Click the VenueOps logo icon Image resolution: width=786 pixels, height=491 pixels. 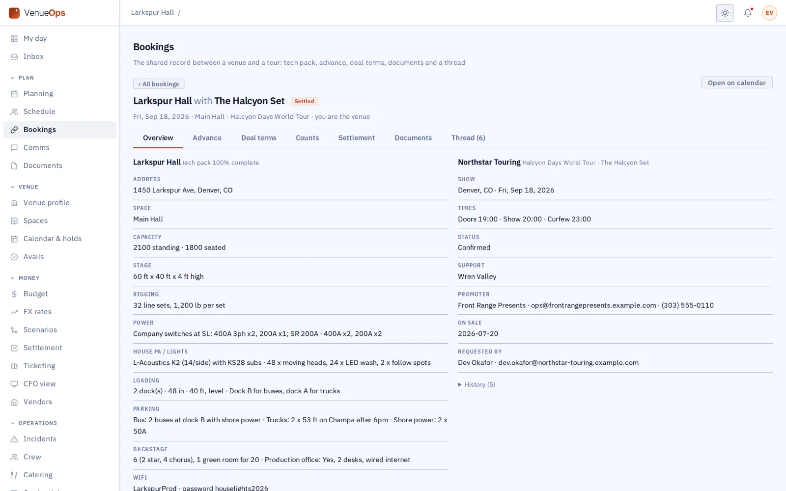pos(14,13)
